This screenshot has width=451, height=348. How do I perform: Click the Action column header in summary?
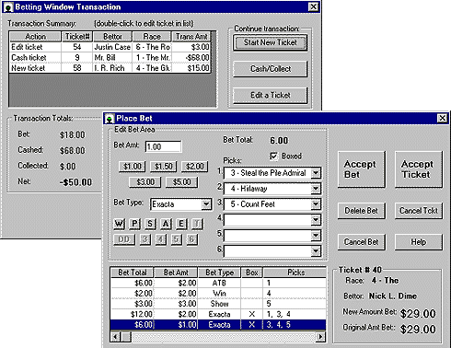pos(35,37)
